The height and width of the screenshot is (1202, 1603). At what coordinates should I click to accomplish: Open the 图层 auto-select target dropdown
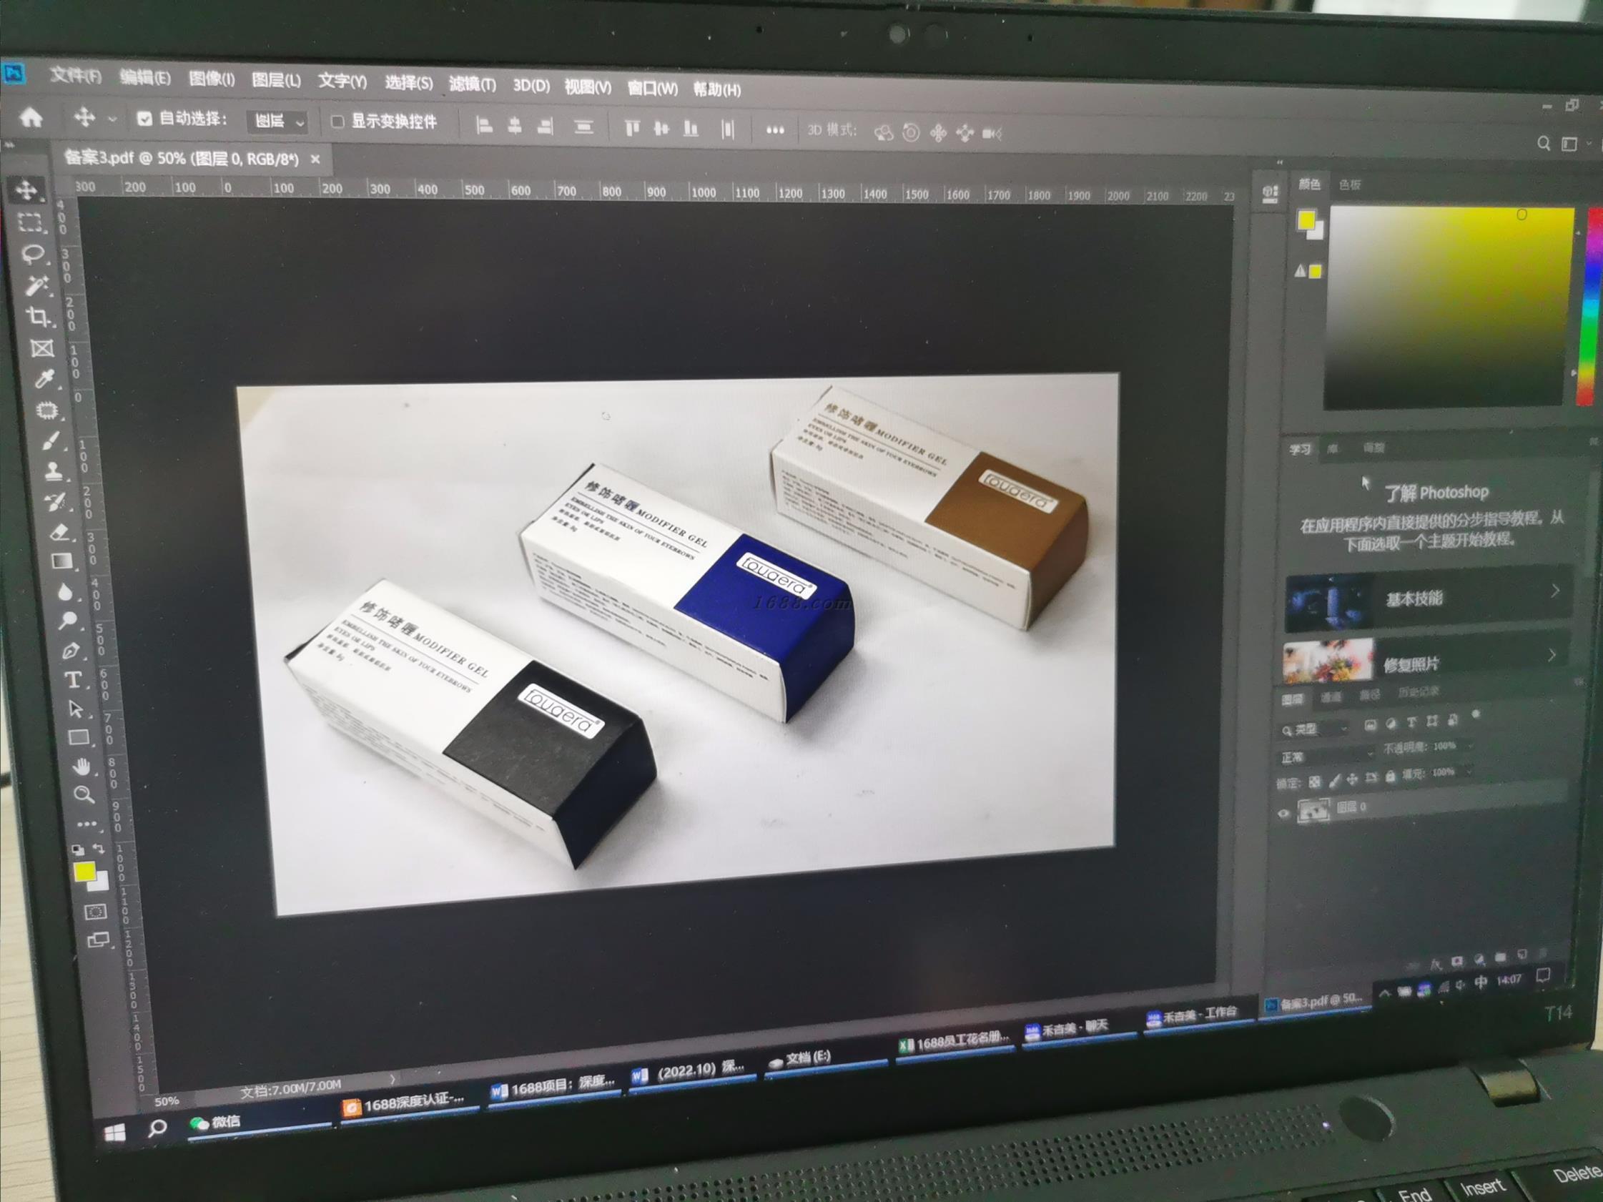pyautogui.click(x=278, y=121)
